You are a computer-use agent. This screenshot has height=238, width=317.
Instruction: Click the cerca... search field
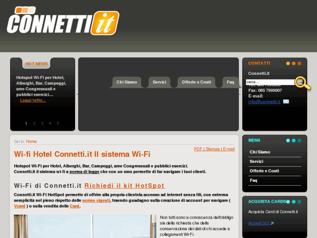click(x=270, y=82)
